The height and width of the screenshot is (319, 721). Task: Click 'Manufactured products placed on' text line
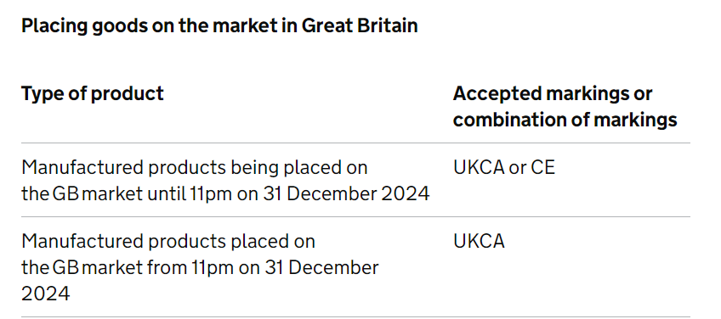168,242
